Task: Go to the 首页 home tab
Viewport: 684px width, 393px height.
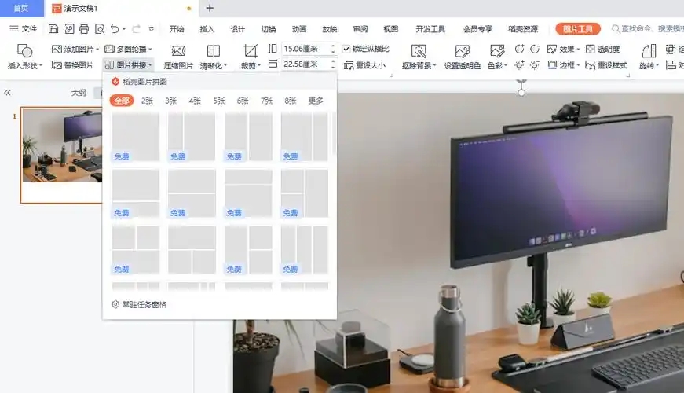Action: pyautogui.click(x=21, y=9)
